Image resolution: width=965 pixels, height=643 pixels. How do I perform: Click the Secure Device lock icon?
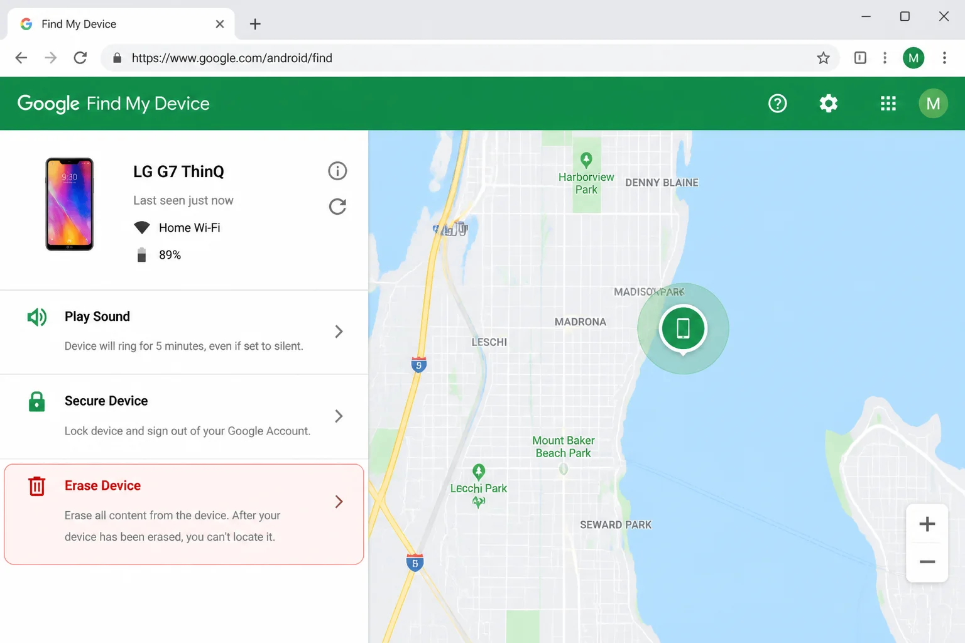coord(37,401)
